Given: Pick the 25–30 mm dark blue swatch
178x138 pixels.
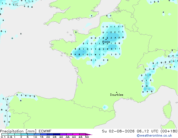Looking at the screenshot, I should point(56,134).
